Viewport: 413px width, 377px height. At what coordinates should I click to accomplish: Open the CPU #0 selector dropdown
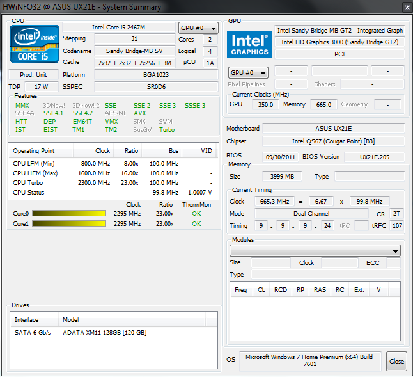coord(198,28)
